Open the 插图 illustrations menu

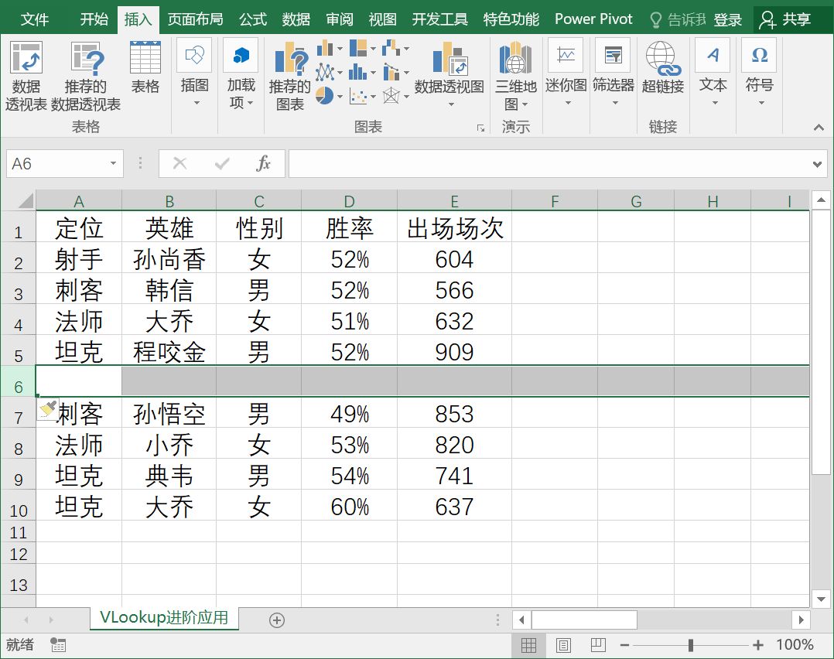195,73
